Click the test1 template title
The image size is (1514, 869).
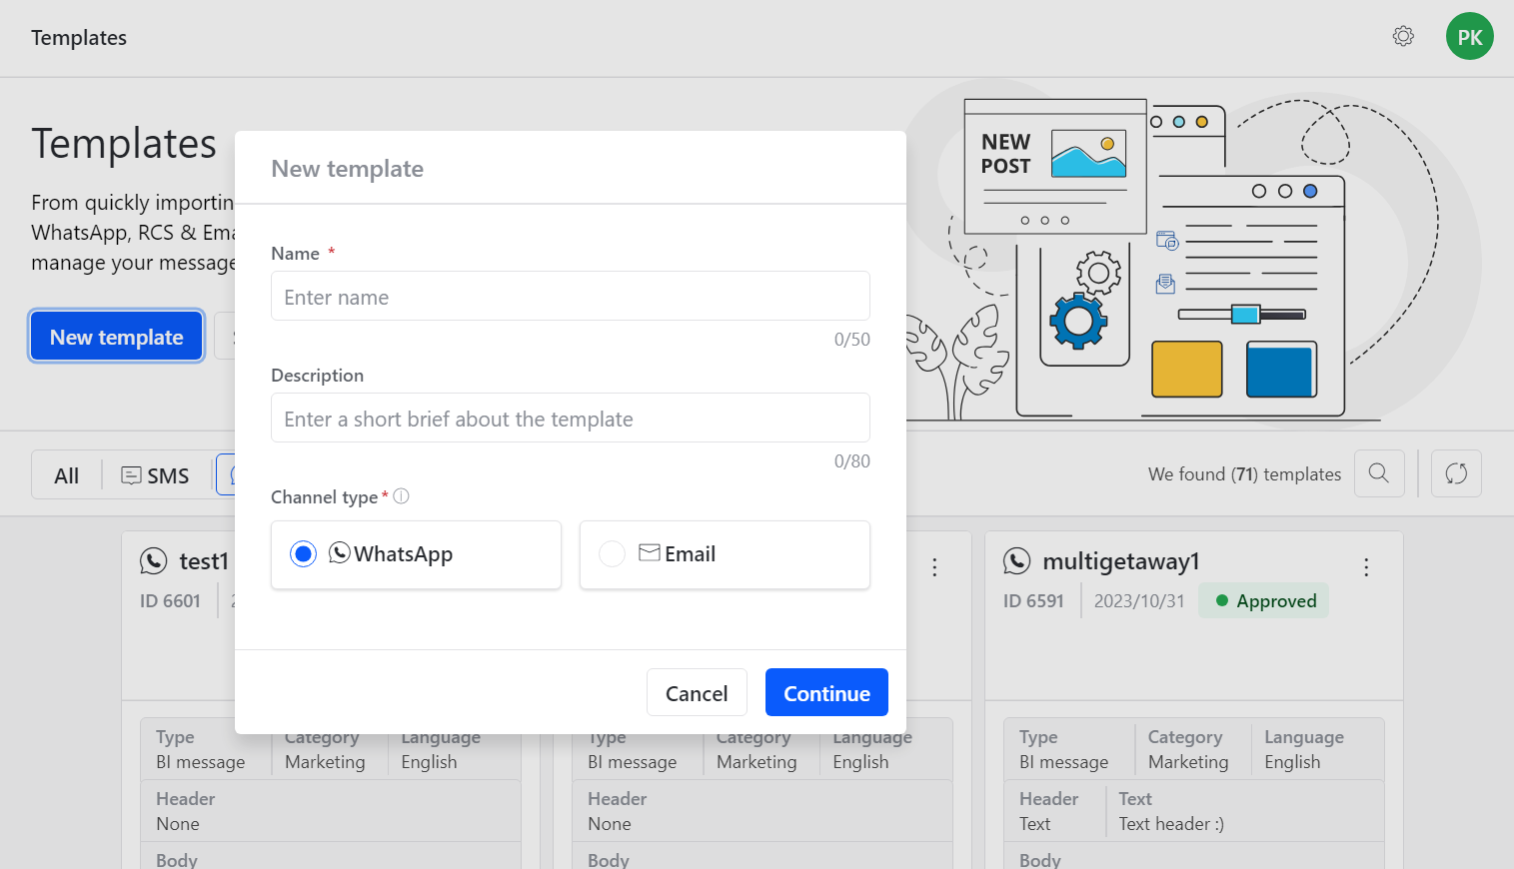click(204, 561)
